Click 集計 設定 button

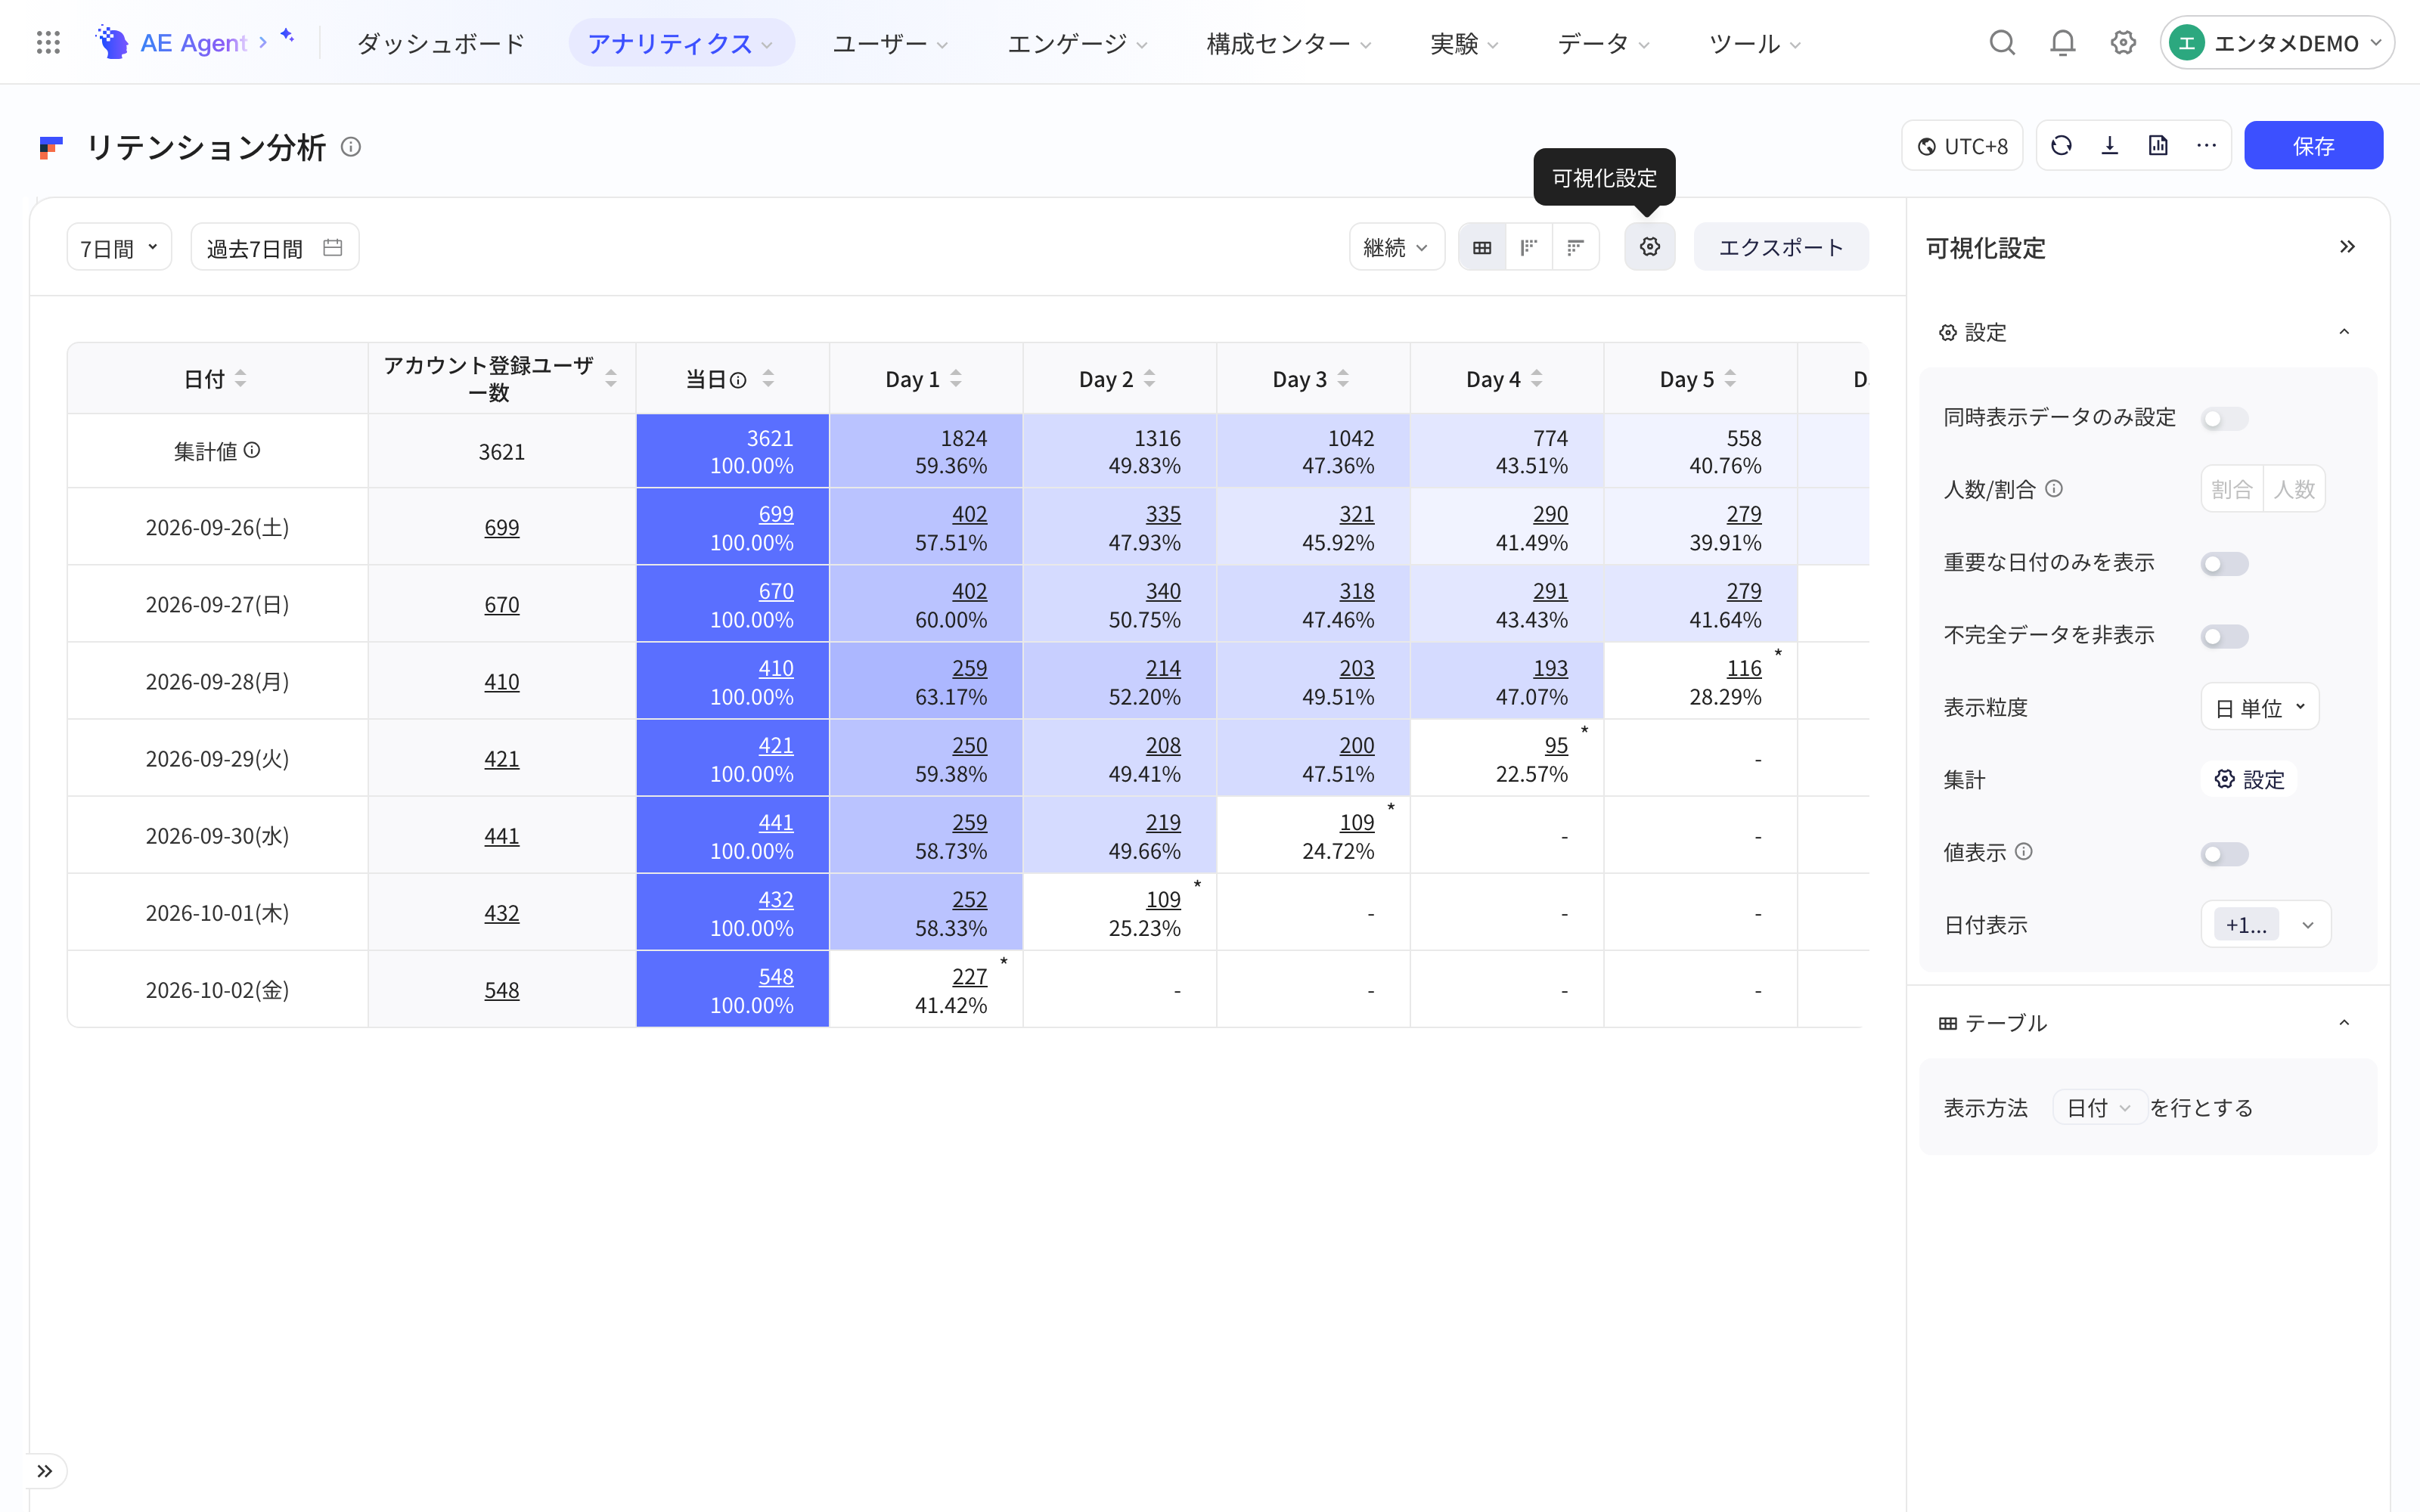[2249, 779]
